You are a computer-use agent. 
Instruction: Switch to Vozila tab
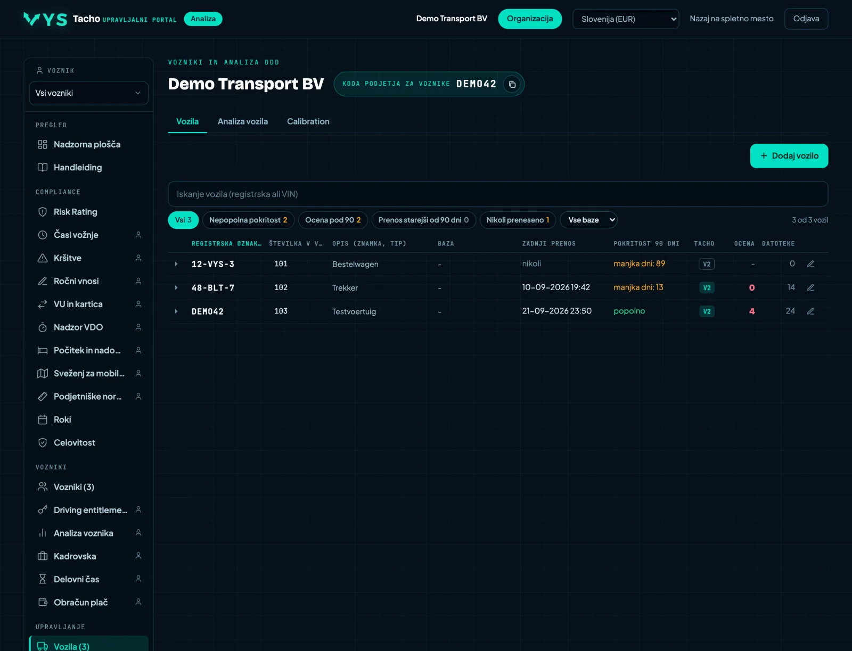[x=187, y=121]
